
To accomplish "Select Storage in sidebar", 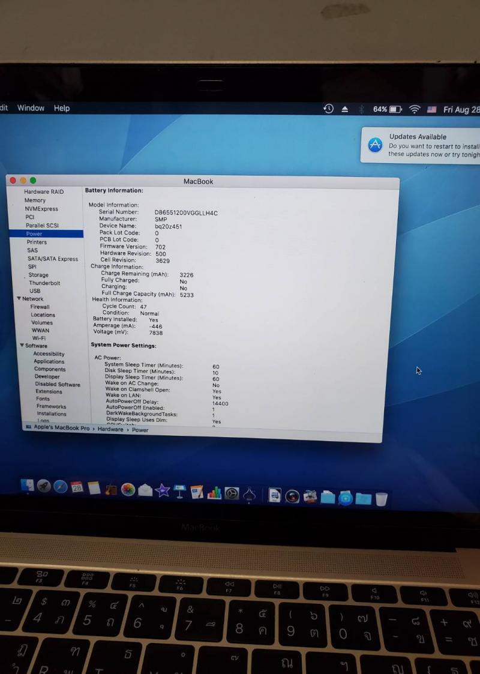I will [x=38, y=275].
